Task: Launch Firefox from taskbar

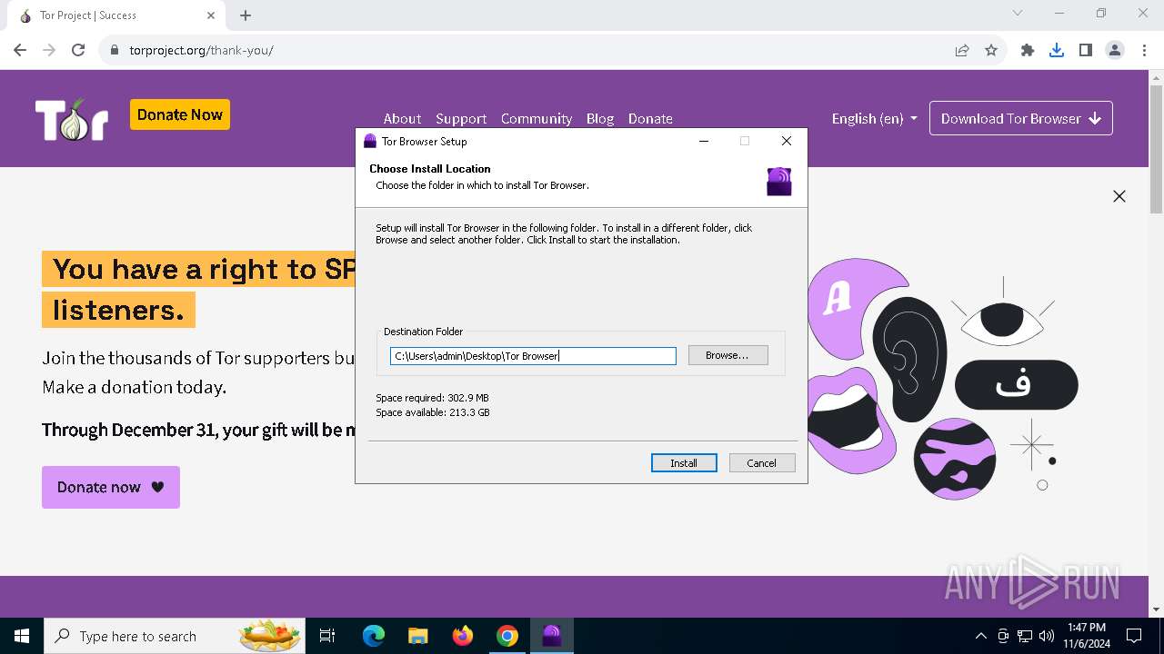Action: pos(463,636)
